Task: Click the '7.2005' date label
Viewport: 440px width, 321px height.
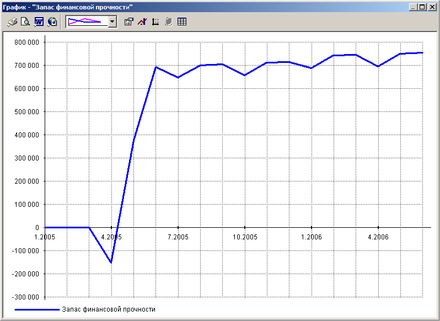Action: [178, 237]
